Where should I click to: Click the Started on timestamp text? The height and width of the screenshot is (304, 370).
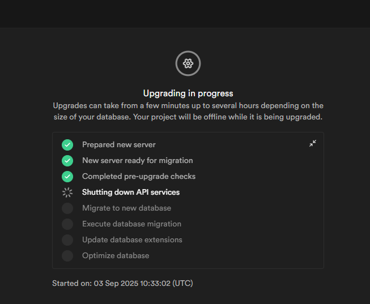(x=122, y=283)
